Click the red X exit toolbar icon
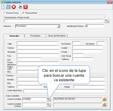Screen dimensions: 113x111 tap(26, 7)
